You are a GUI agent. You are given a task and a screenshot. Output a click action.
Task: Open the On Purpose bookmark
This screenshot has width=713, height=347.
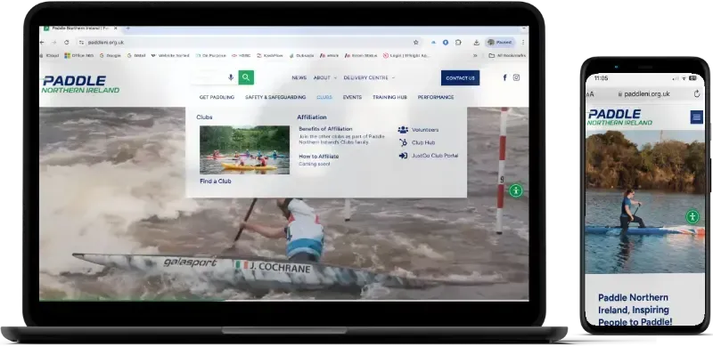pos(211,55)
